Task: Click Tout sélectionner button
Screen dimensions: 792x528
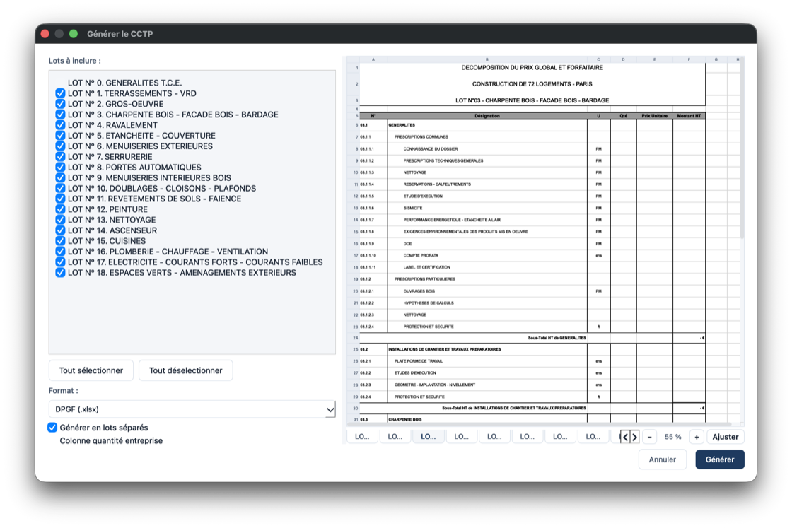Action: pos(91,370)
